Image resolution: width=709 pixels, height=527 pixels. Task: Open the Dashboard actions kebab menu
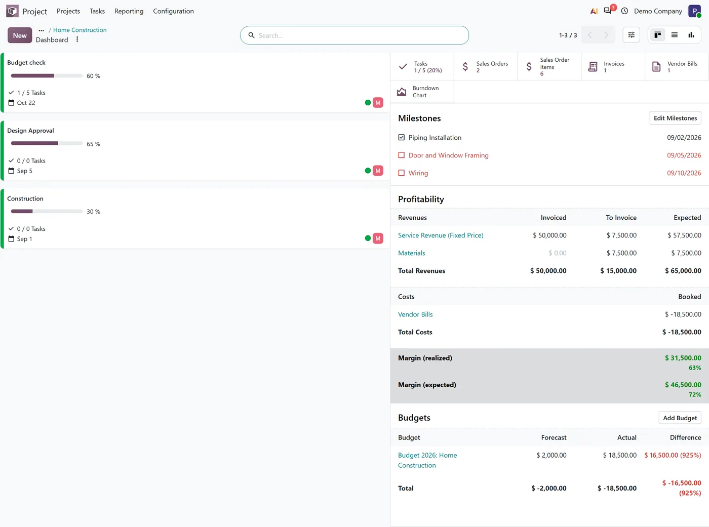[77, 39]
